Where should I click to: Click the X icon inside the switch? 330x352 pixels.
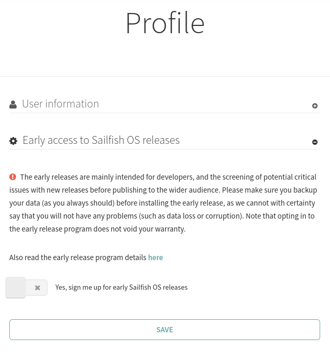click(x=37, y=288)
